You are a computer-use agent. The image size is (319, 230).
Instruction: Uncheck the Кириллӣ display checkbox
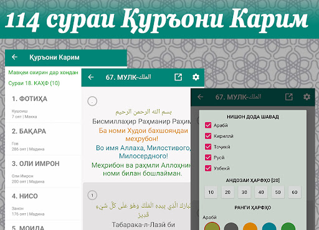click(208, 136)
